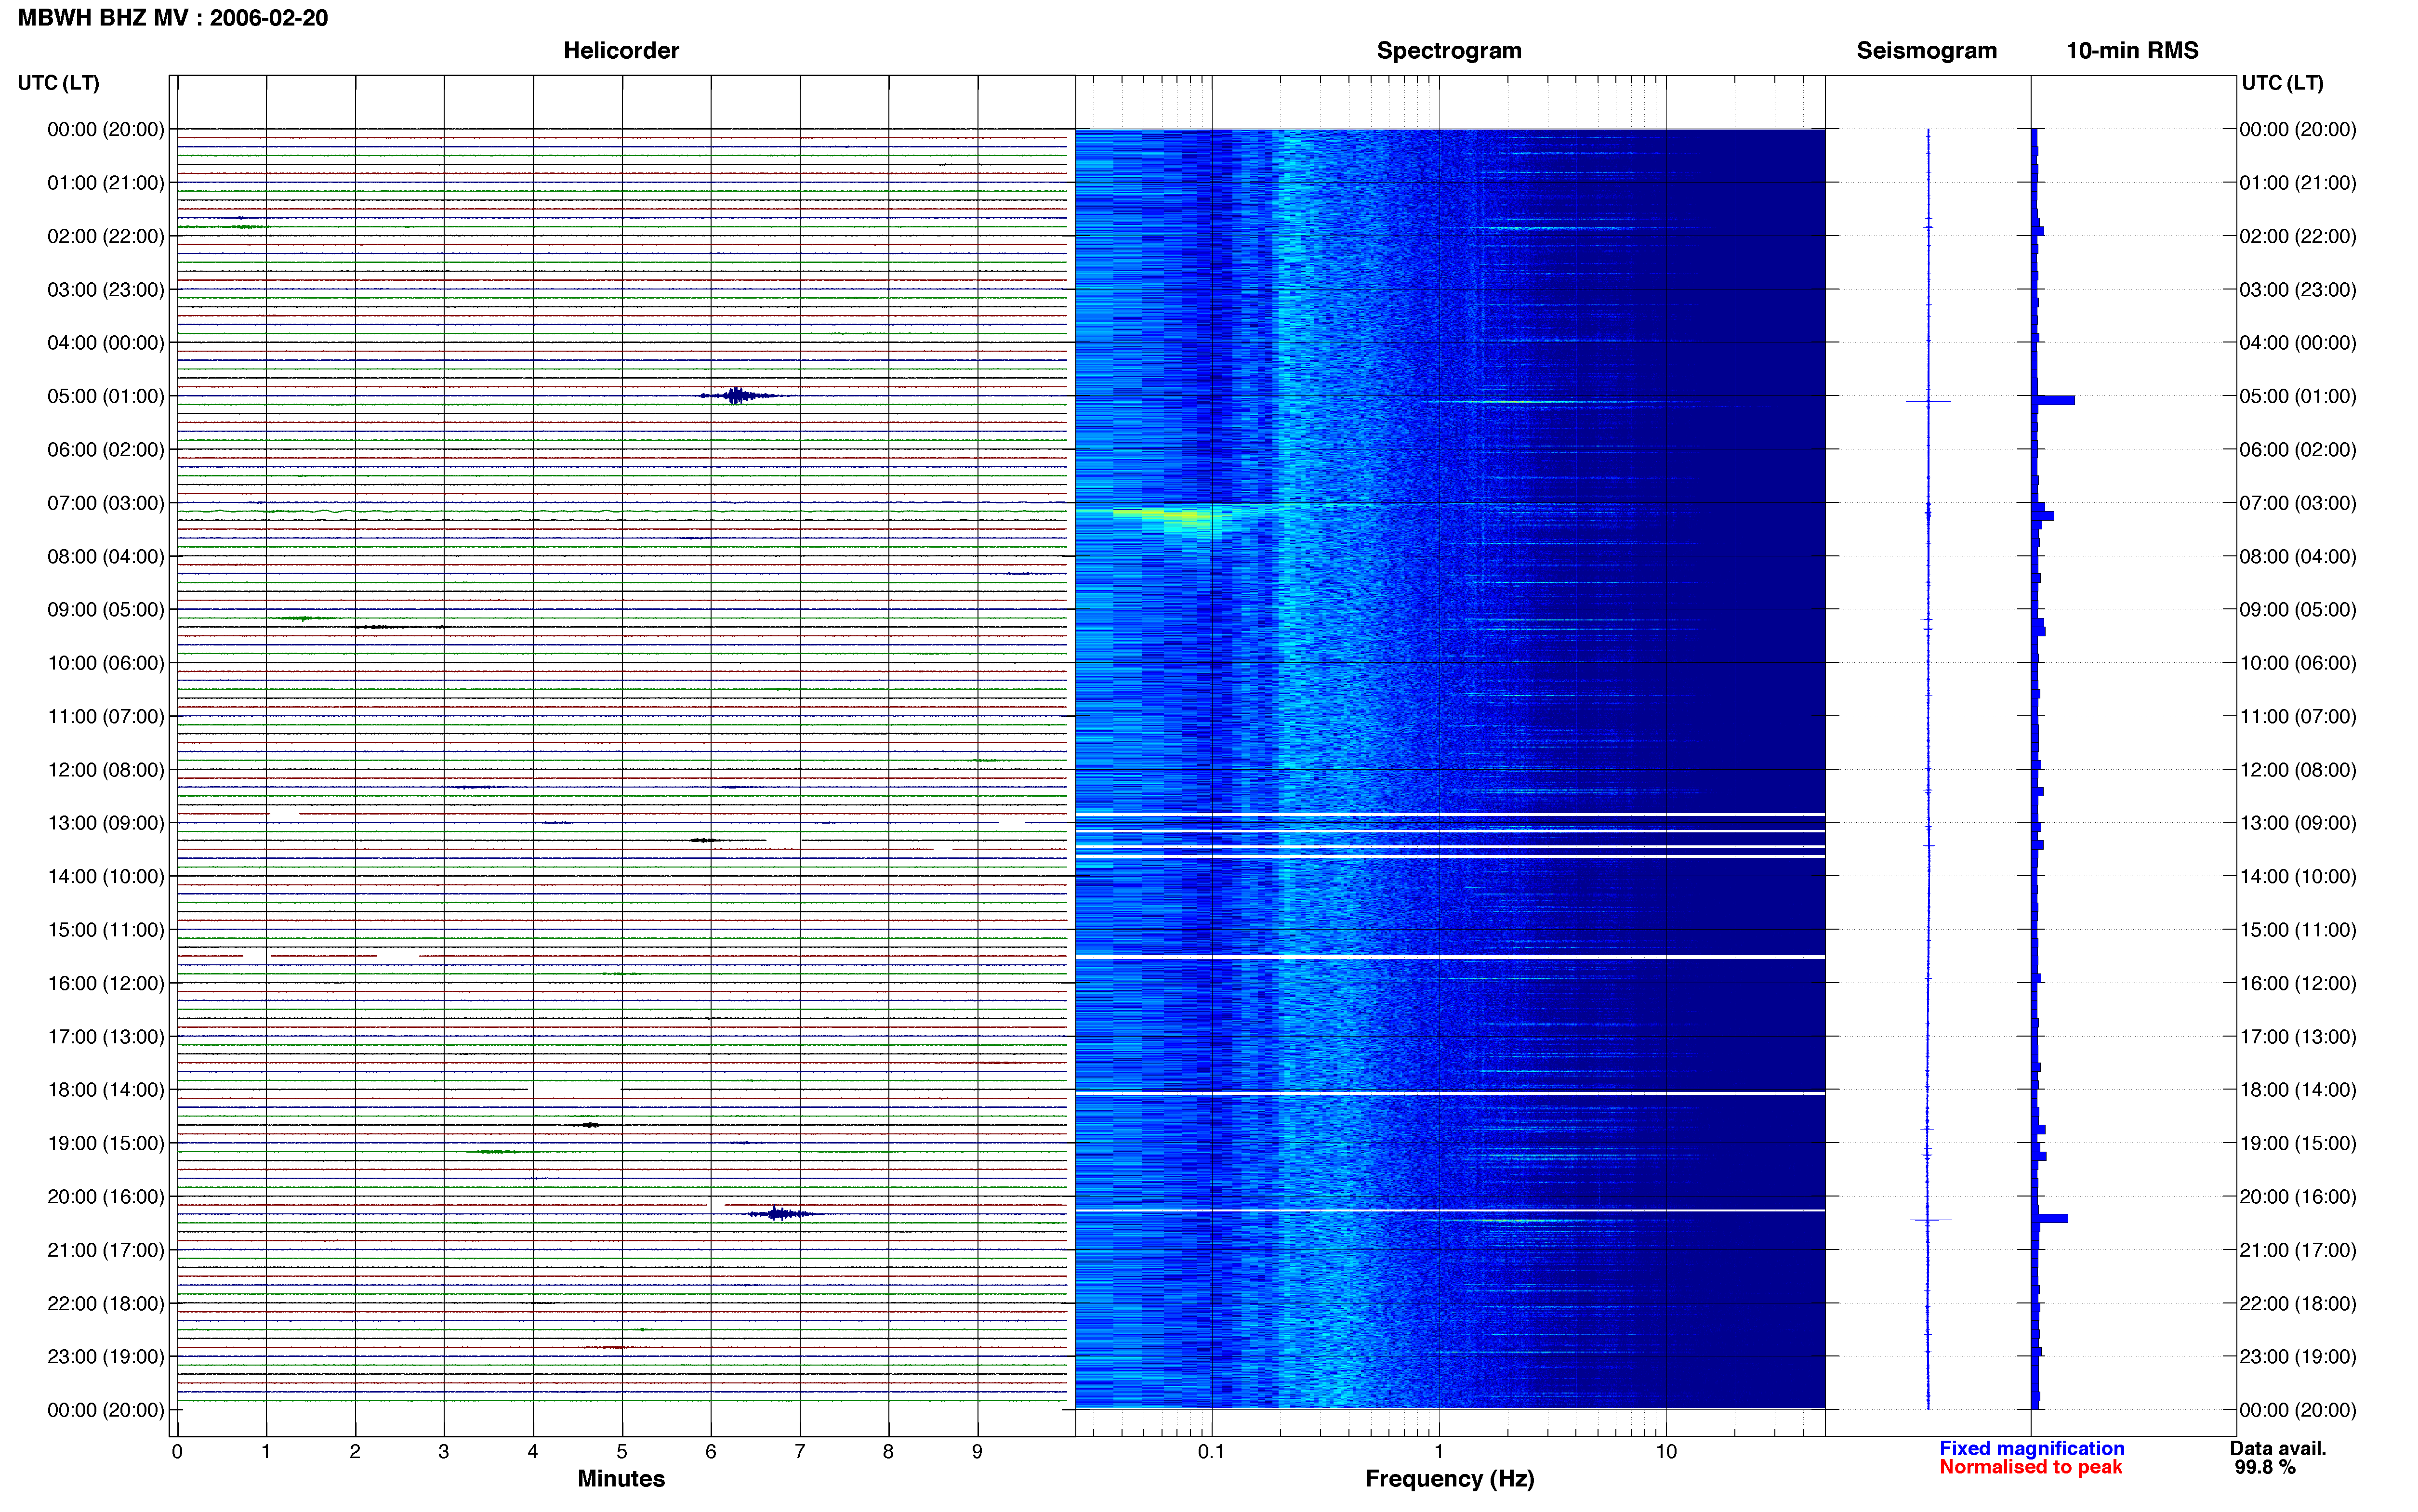The width and height of the screenshot is (2418, 1512).
Task: Click the Minutes axis tick '7'
Action: coord(800,1451)
